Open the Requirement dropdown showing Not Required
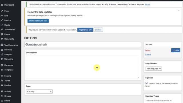This screenshot has width=183, height=103. (154, 69)
